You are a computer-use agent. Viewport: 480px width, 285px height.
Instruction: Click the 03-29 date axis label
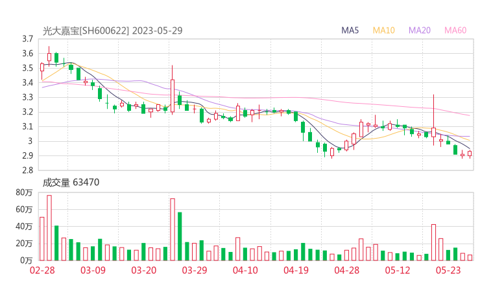[195, 270]
